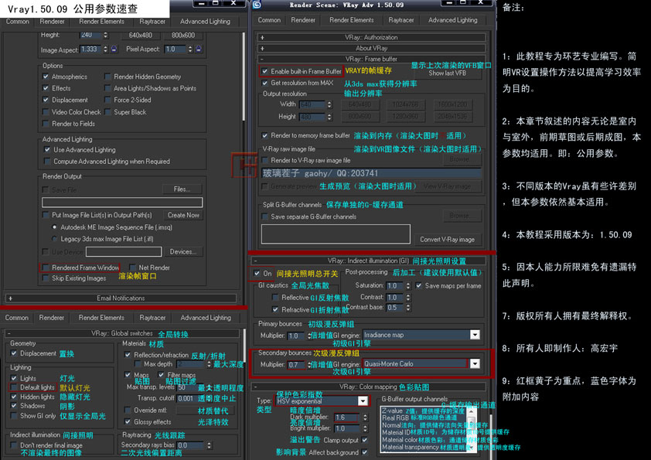Expand the About VRay rollout

point(372,48)
